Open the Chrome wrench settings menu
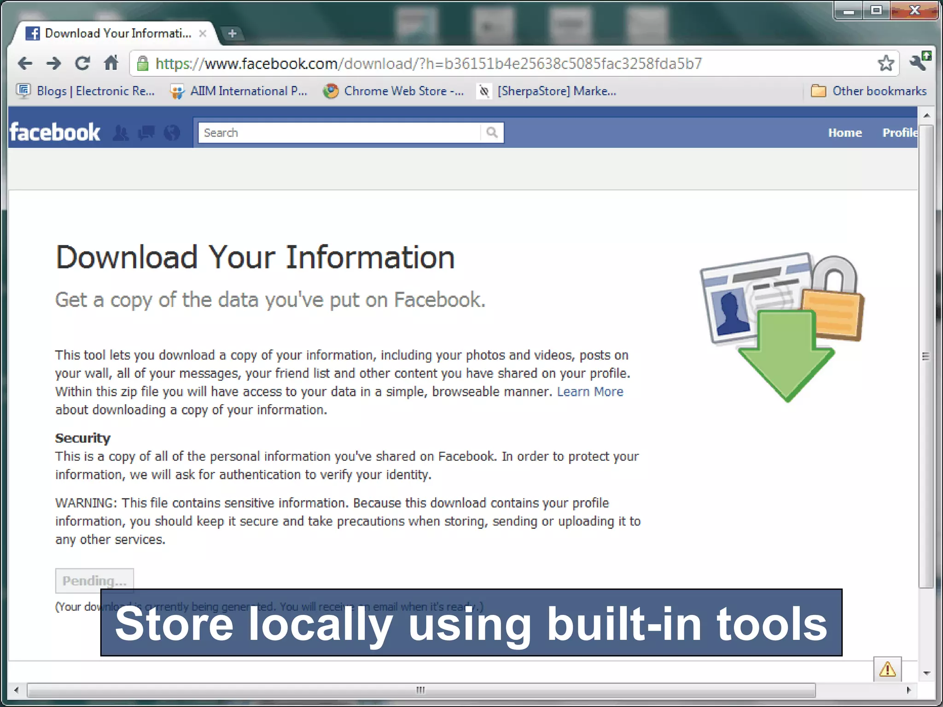 [920, 62]
